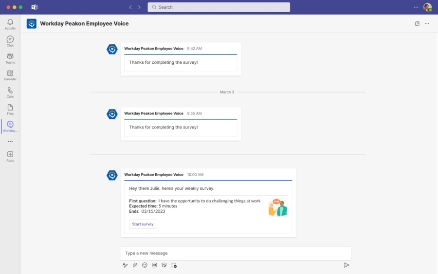Image resolution: width=438 pixels, height=274 pixels.
Task: Open the Files section
Action: [10, 110]
